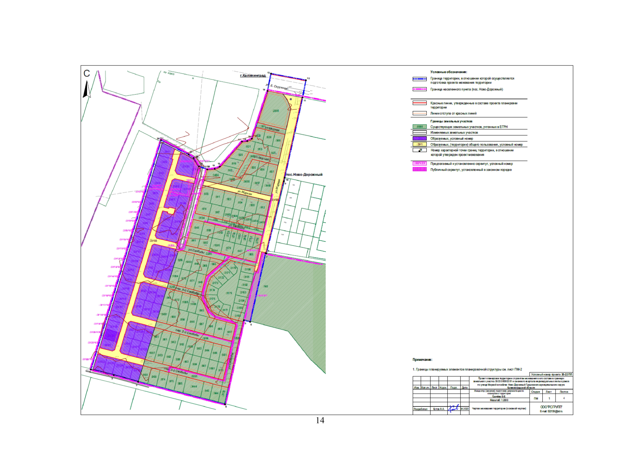
Task: Click the orange setback line legend sample
Action: tap(420, 113)
